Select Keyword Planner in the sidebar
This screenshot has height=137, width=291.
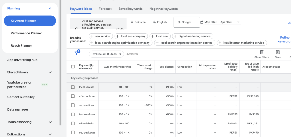tap(30, 21)
